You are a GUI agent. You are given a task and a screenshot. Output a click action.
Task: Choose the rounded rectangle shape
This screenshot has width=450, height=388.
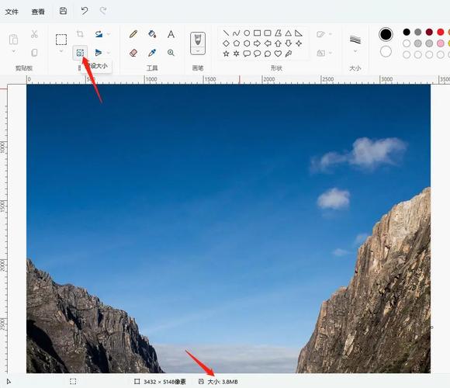268,33
